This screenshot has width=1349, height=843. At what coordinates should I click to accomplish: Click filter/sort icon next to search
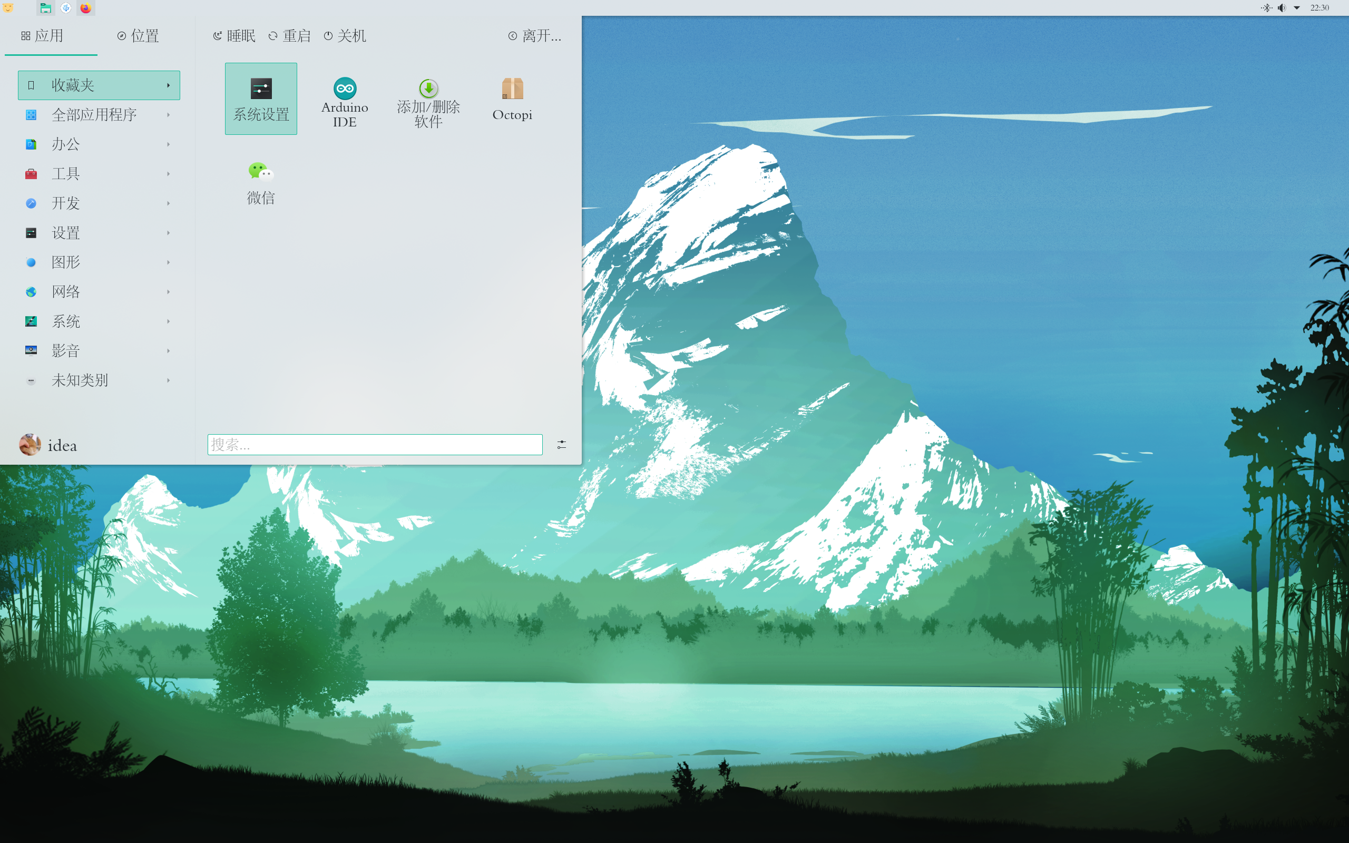click(561, 444)
